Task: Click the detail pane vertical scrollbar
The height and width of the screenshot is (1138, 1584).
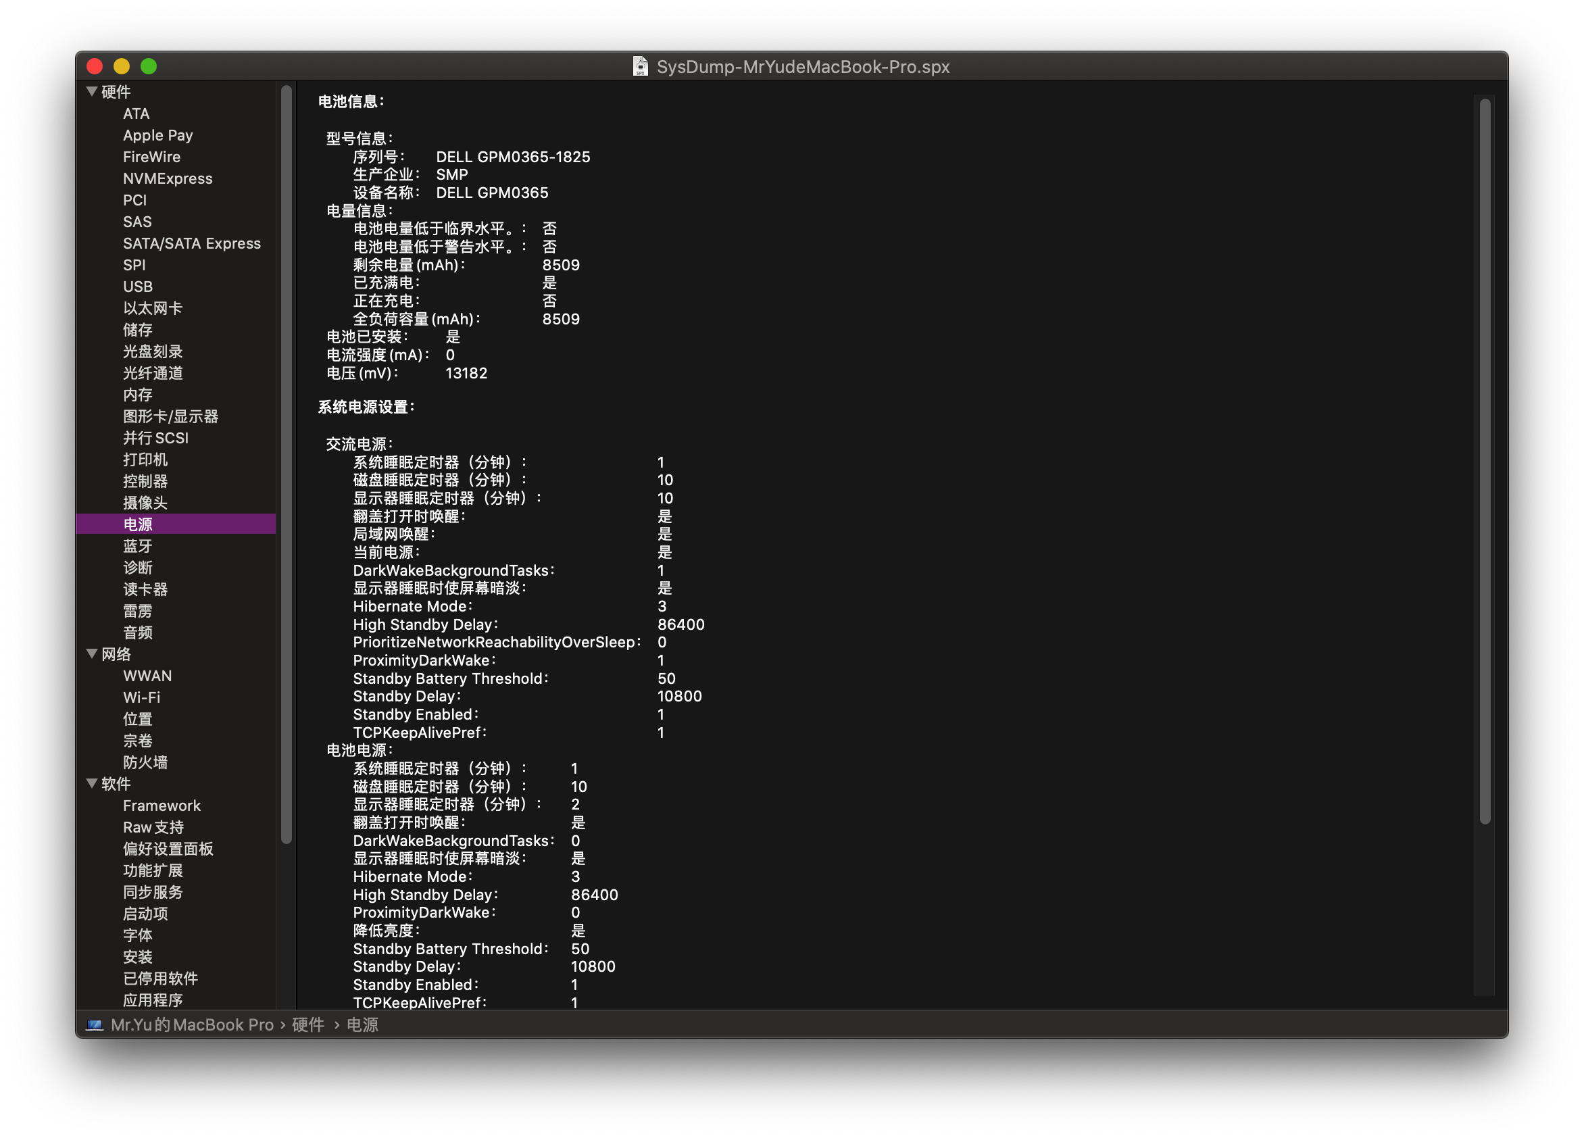Action: (x=1485, y=461)
